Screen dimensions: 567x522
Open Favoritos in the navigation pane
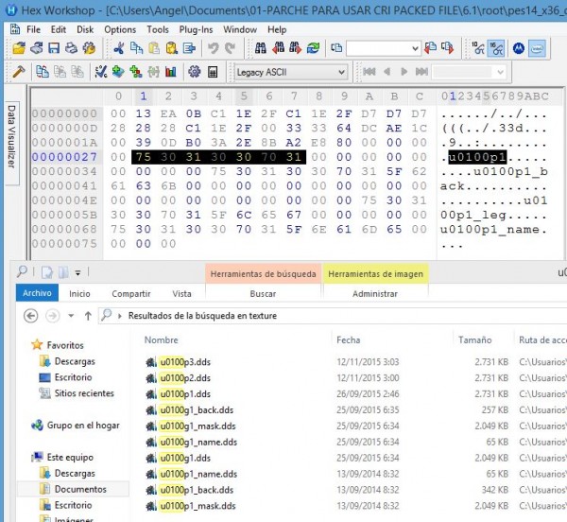point(65,345)
